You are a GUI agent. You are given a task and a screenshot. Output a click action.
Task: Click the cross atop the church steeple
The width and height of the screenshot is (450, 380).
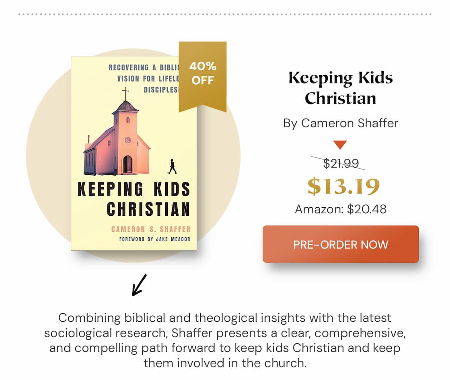point(125,93)
